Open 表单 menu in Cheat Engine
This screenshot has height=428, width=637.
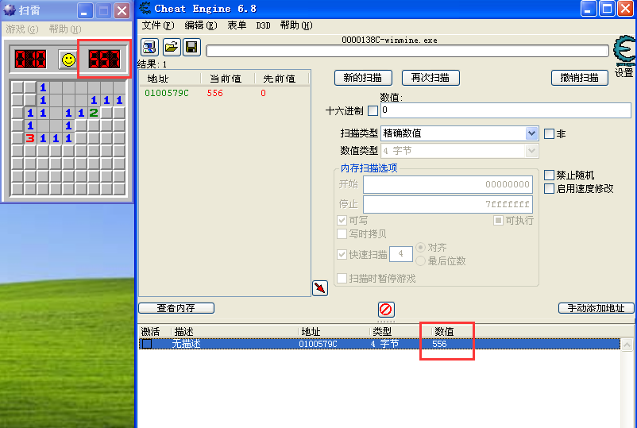[x=237, y=25]
